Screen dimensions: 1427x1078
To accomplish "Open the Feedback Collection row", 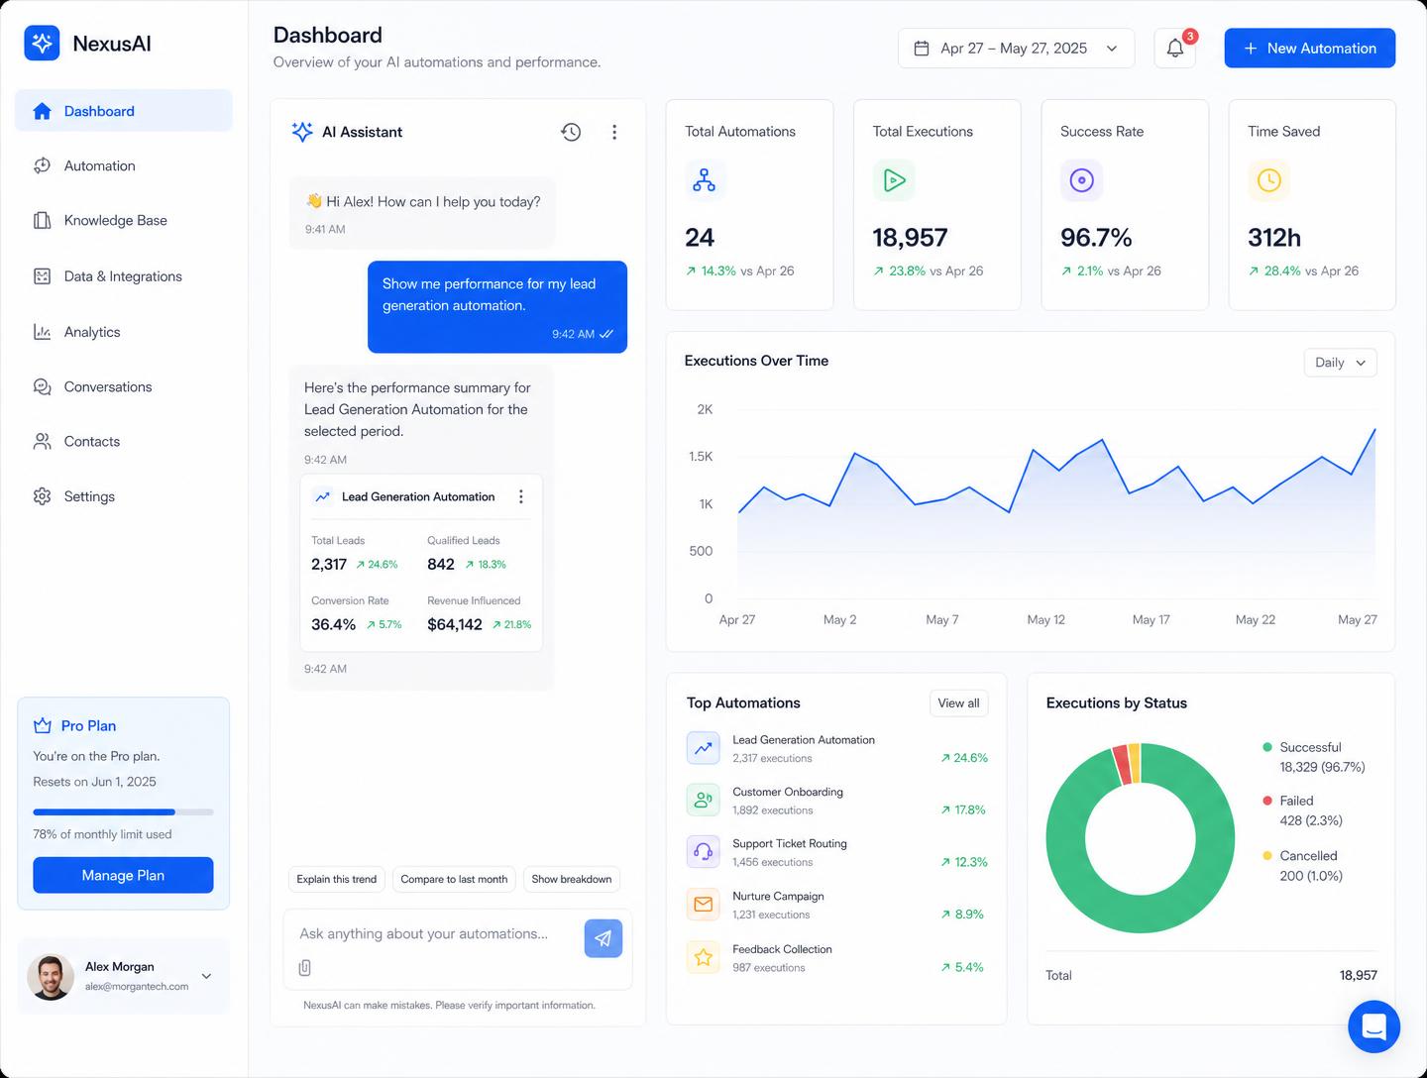I will [x=837, y=958].
